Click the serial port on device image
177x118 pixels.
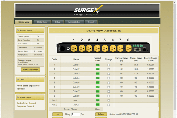137,50
